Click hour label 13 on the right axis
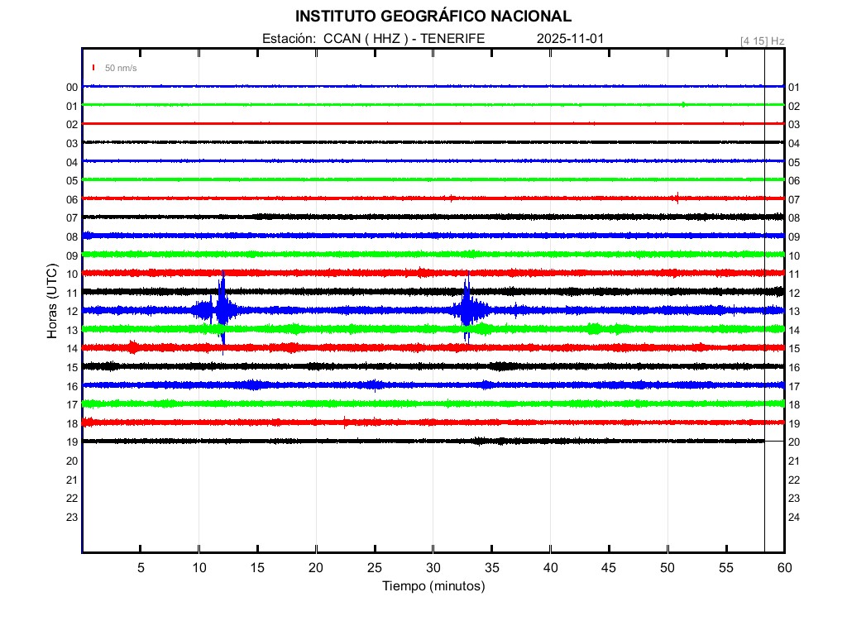Viewport: 847px width, 635px height. point(793,312)
